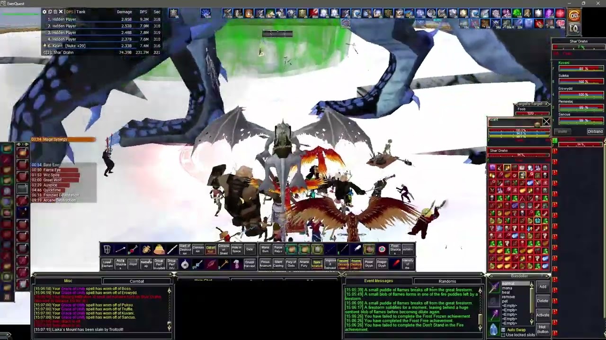Image resolution: width=606 pixels, height=340 pixels.
Task: Activate the Dimensional Shield hotkey
Action: tap(223, 249)
